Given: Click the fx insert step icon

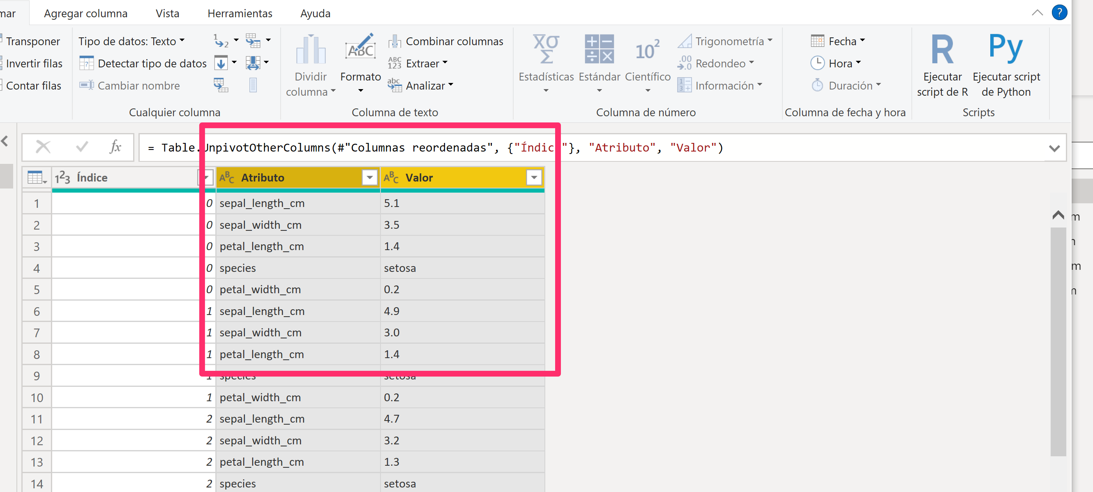Looking at the screenshot, I should point(115,147).
